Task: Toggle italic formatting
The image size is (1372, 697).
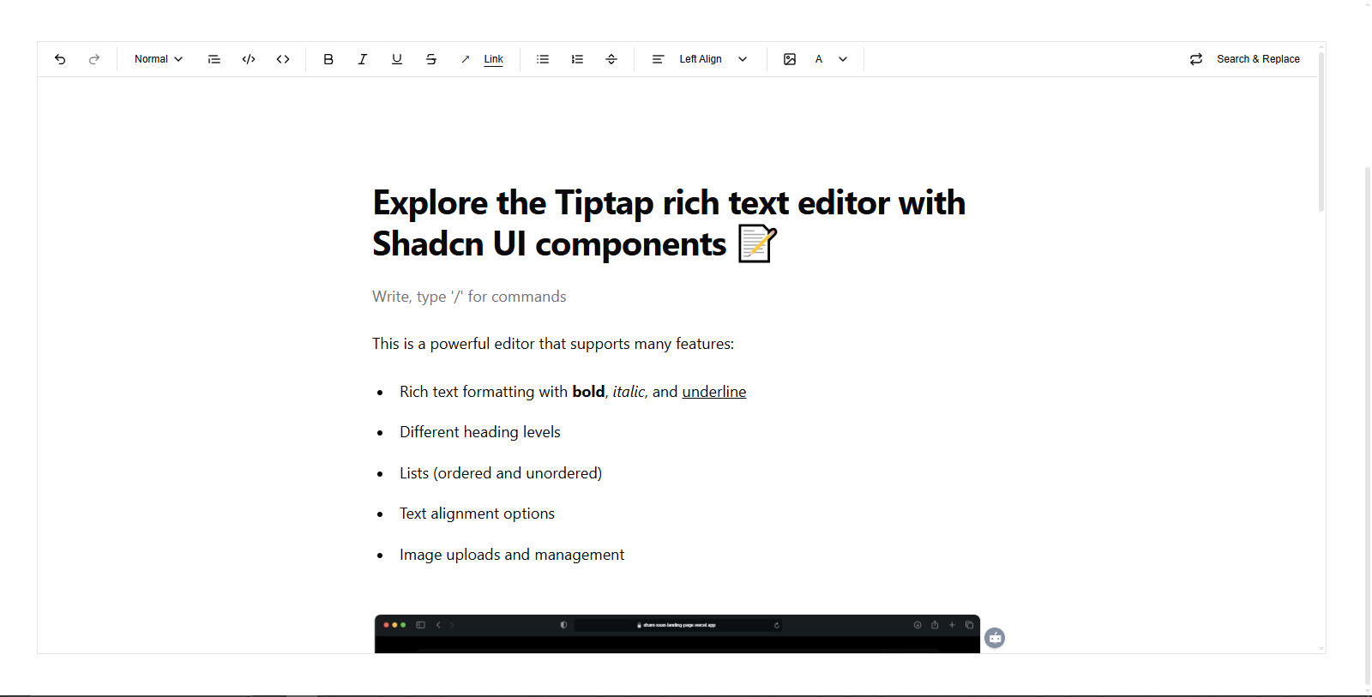Action: tap(363, 59)
